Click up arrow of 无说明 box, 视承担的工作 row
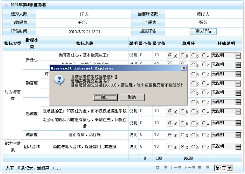Image resolution: width=245 pixels, height=174 pixels. (238, 110)
